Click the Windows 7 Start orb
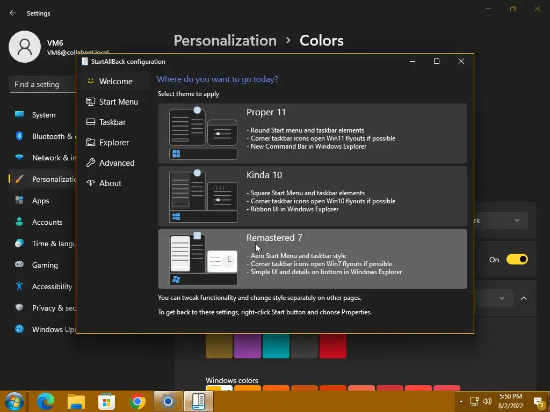 14,401
